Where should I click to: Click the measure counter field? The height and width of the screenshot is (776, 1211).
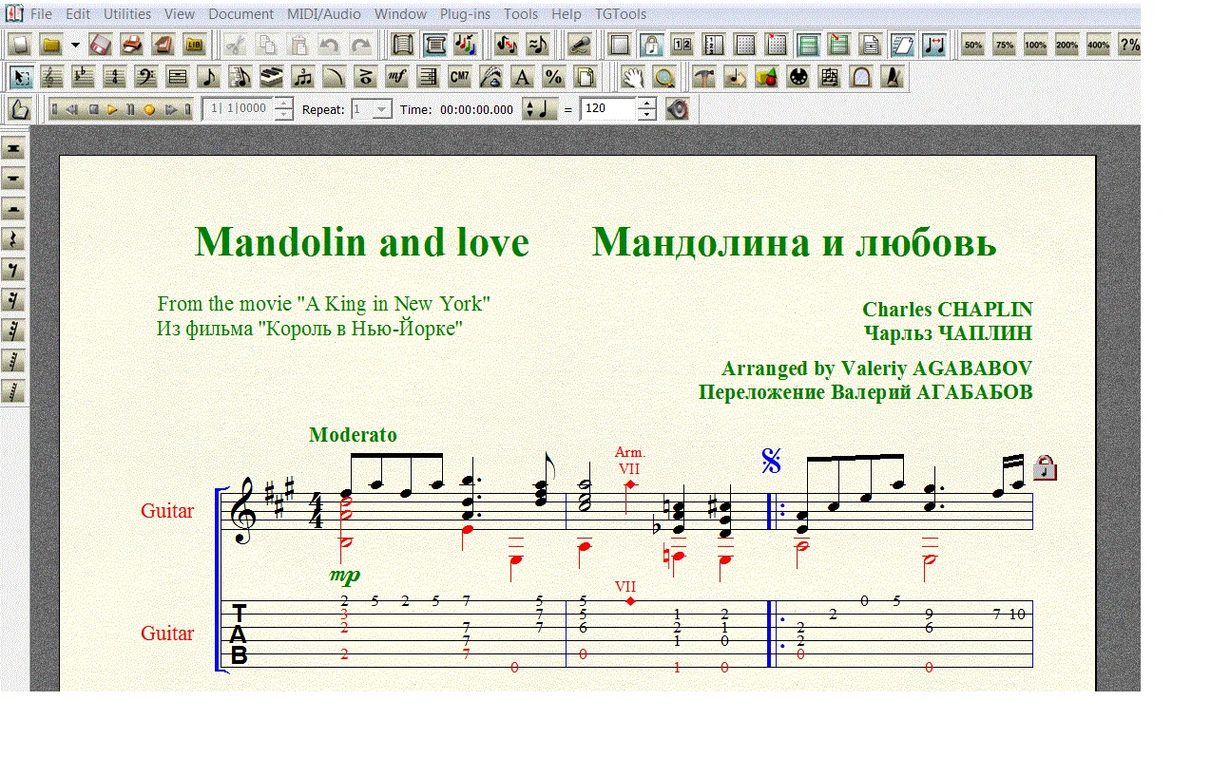click(238, 108)
